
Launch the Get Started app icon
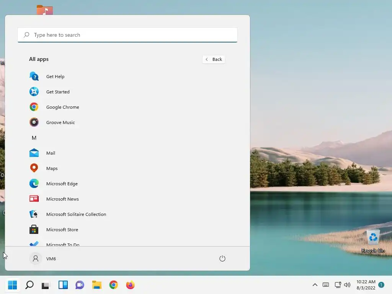pos(34,91)
